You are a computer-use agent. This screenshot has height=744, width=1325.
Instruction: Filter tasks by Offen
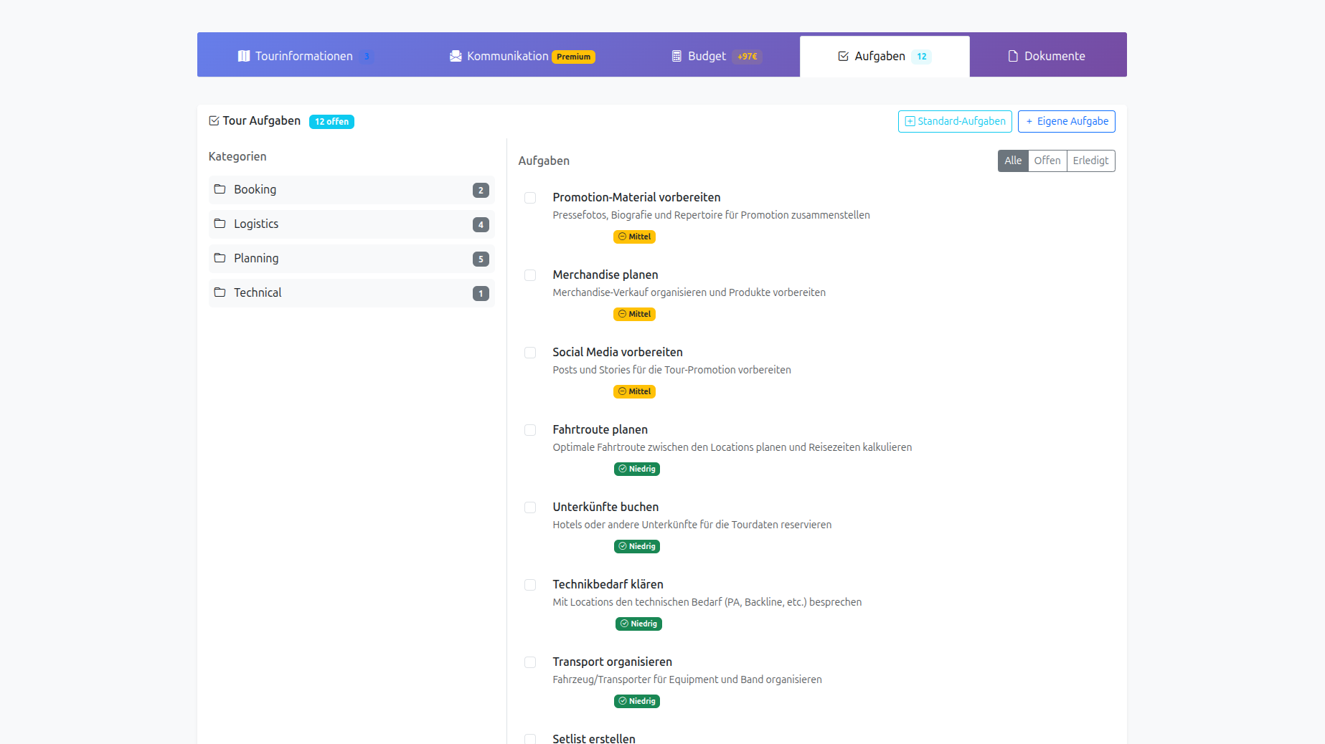click(1047, 161)
